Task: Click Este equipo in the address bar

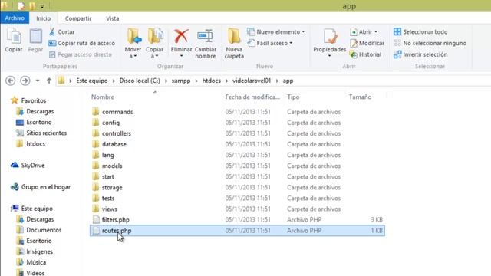Action: tap(92, 80)
